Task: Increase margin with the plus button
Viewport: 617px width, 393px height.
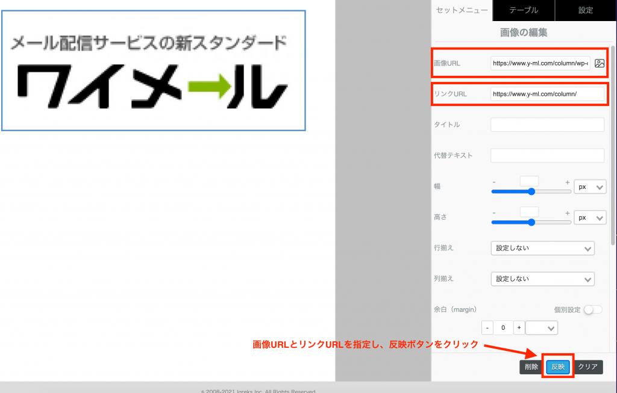Action: click(x=519, y=328)
